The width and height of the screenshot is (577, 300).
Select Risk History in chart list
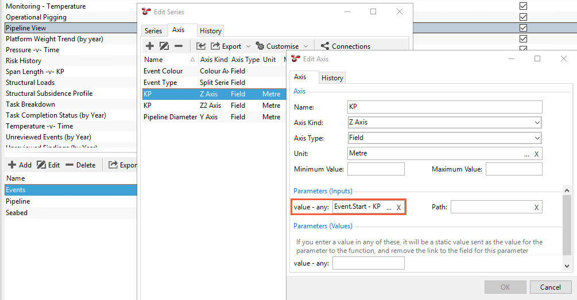pyautogui.click(x=71, y=61)
